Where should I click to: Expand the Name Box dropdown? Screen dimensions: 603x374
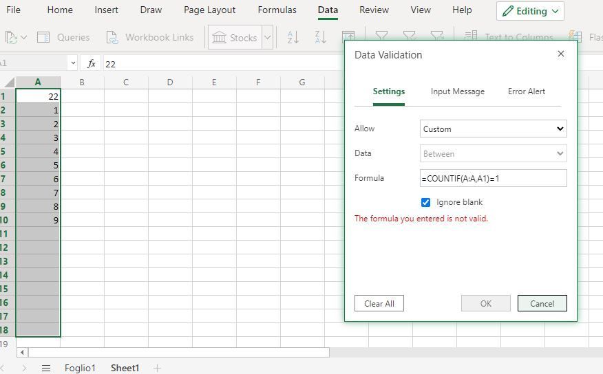click(73, 63)
